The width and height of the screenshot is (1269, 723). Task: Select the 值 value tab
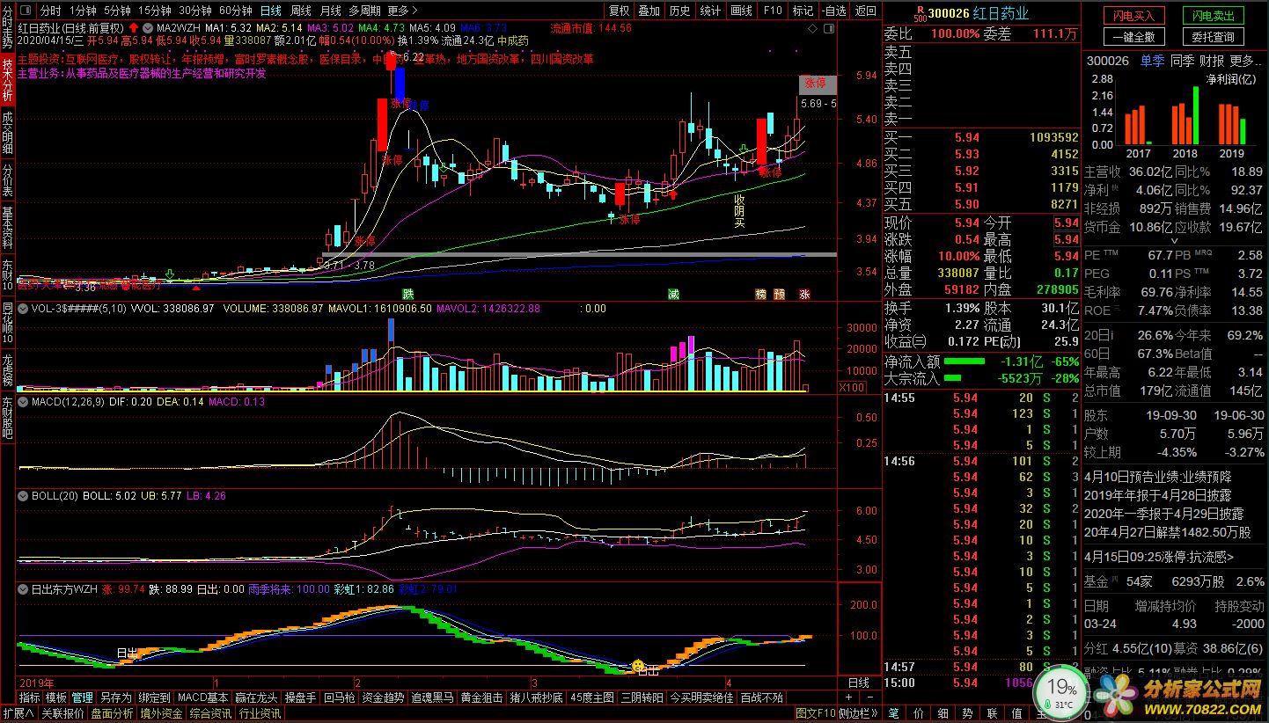click(x=1017, y=712)
